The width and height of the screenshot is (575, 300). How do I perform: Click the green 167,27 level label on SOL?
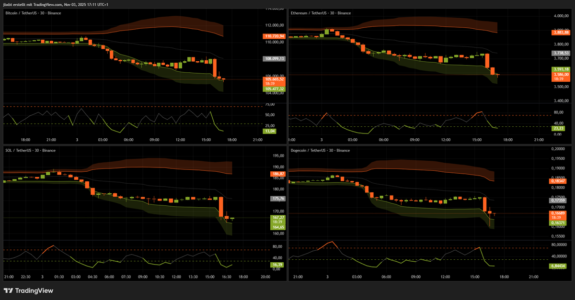pyautogui.click(x=277, y=217)
